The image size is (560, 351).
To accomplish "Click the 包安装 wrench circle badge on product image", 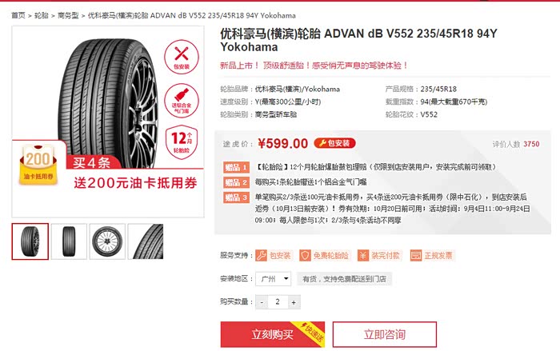I will (182, 57).
